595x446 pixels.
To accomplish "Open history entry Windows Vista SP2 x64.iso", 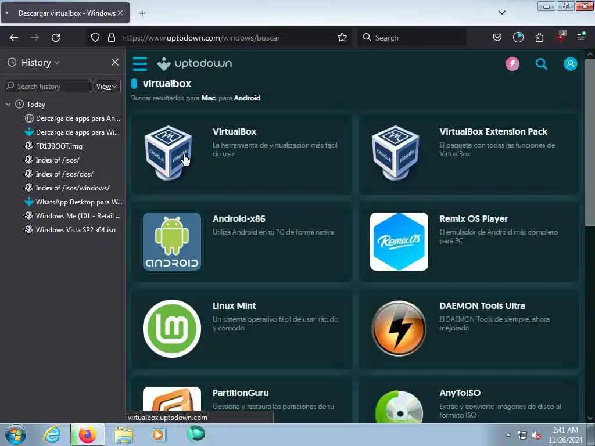I will point(70,230).
